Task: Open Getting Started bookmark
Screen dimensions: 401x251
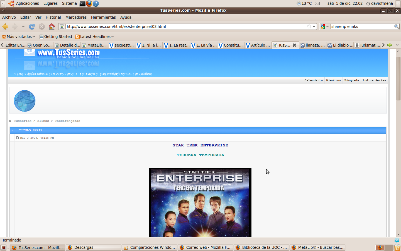Action: (x=56, y=37)
